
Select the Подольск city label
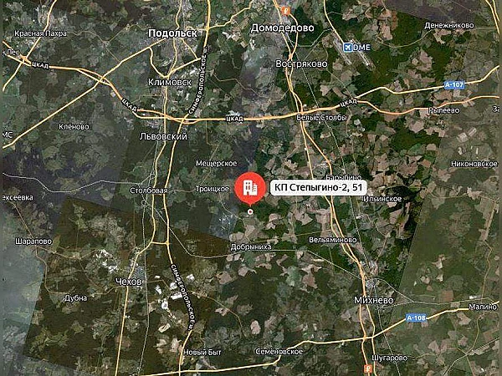point(173,33)
